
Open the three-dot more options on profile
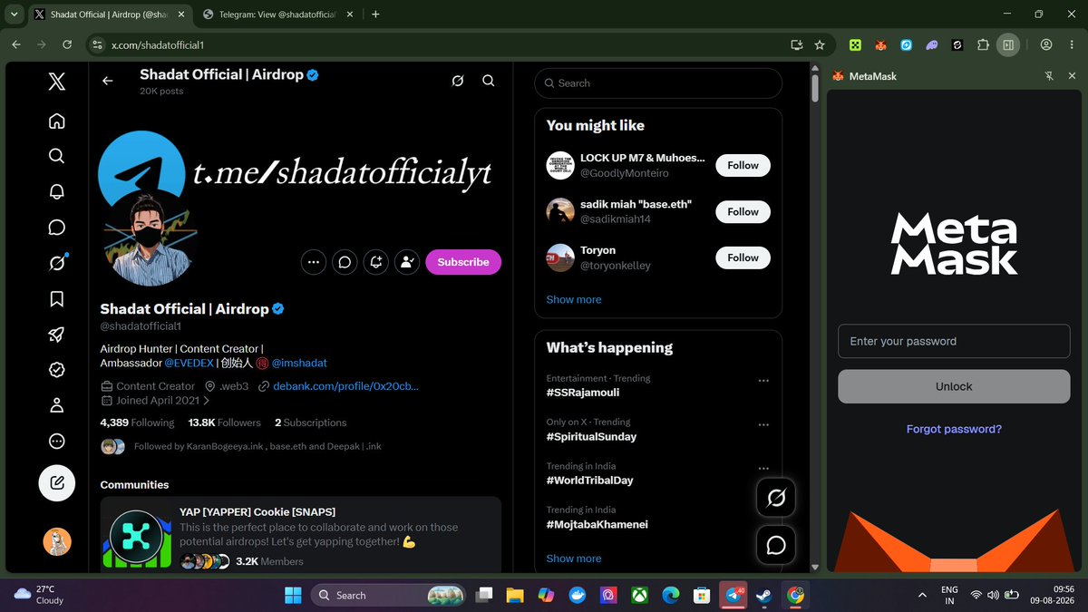click(313, 262)
